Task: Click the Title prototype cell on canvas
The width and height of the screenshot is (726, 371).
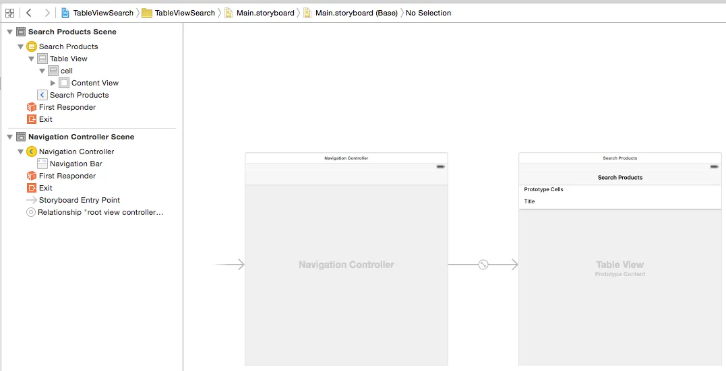Action: [620, 202]
